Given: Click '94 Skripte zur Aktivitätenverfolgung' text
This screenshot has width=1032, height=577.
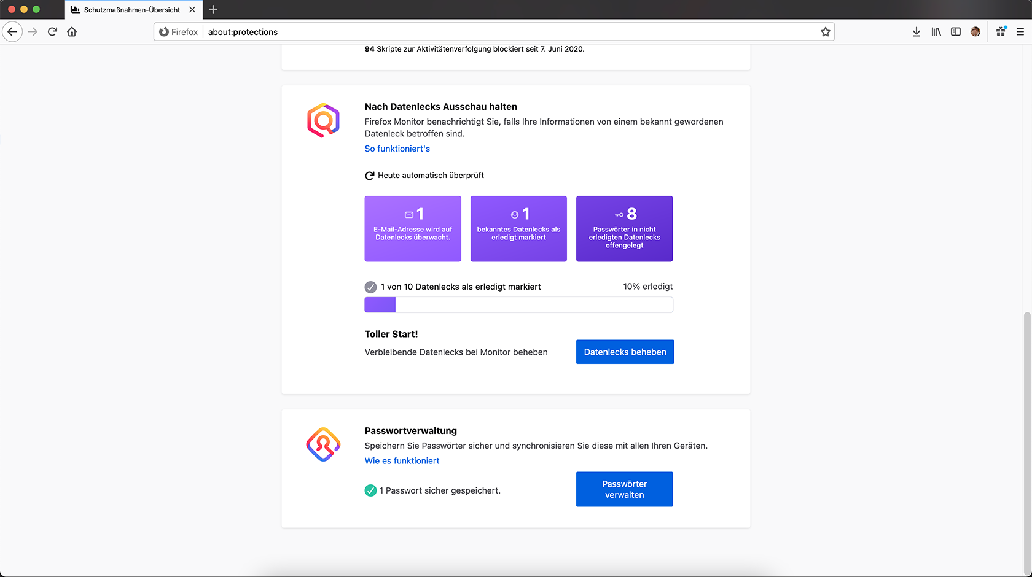Looking at the screenshot, I should [474, 49].
